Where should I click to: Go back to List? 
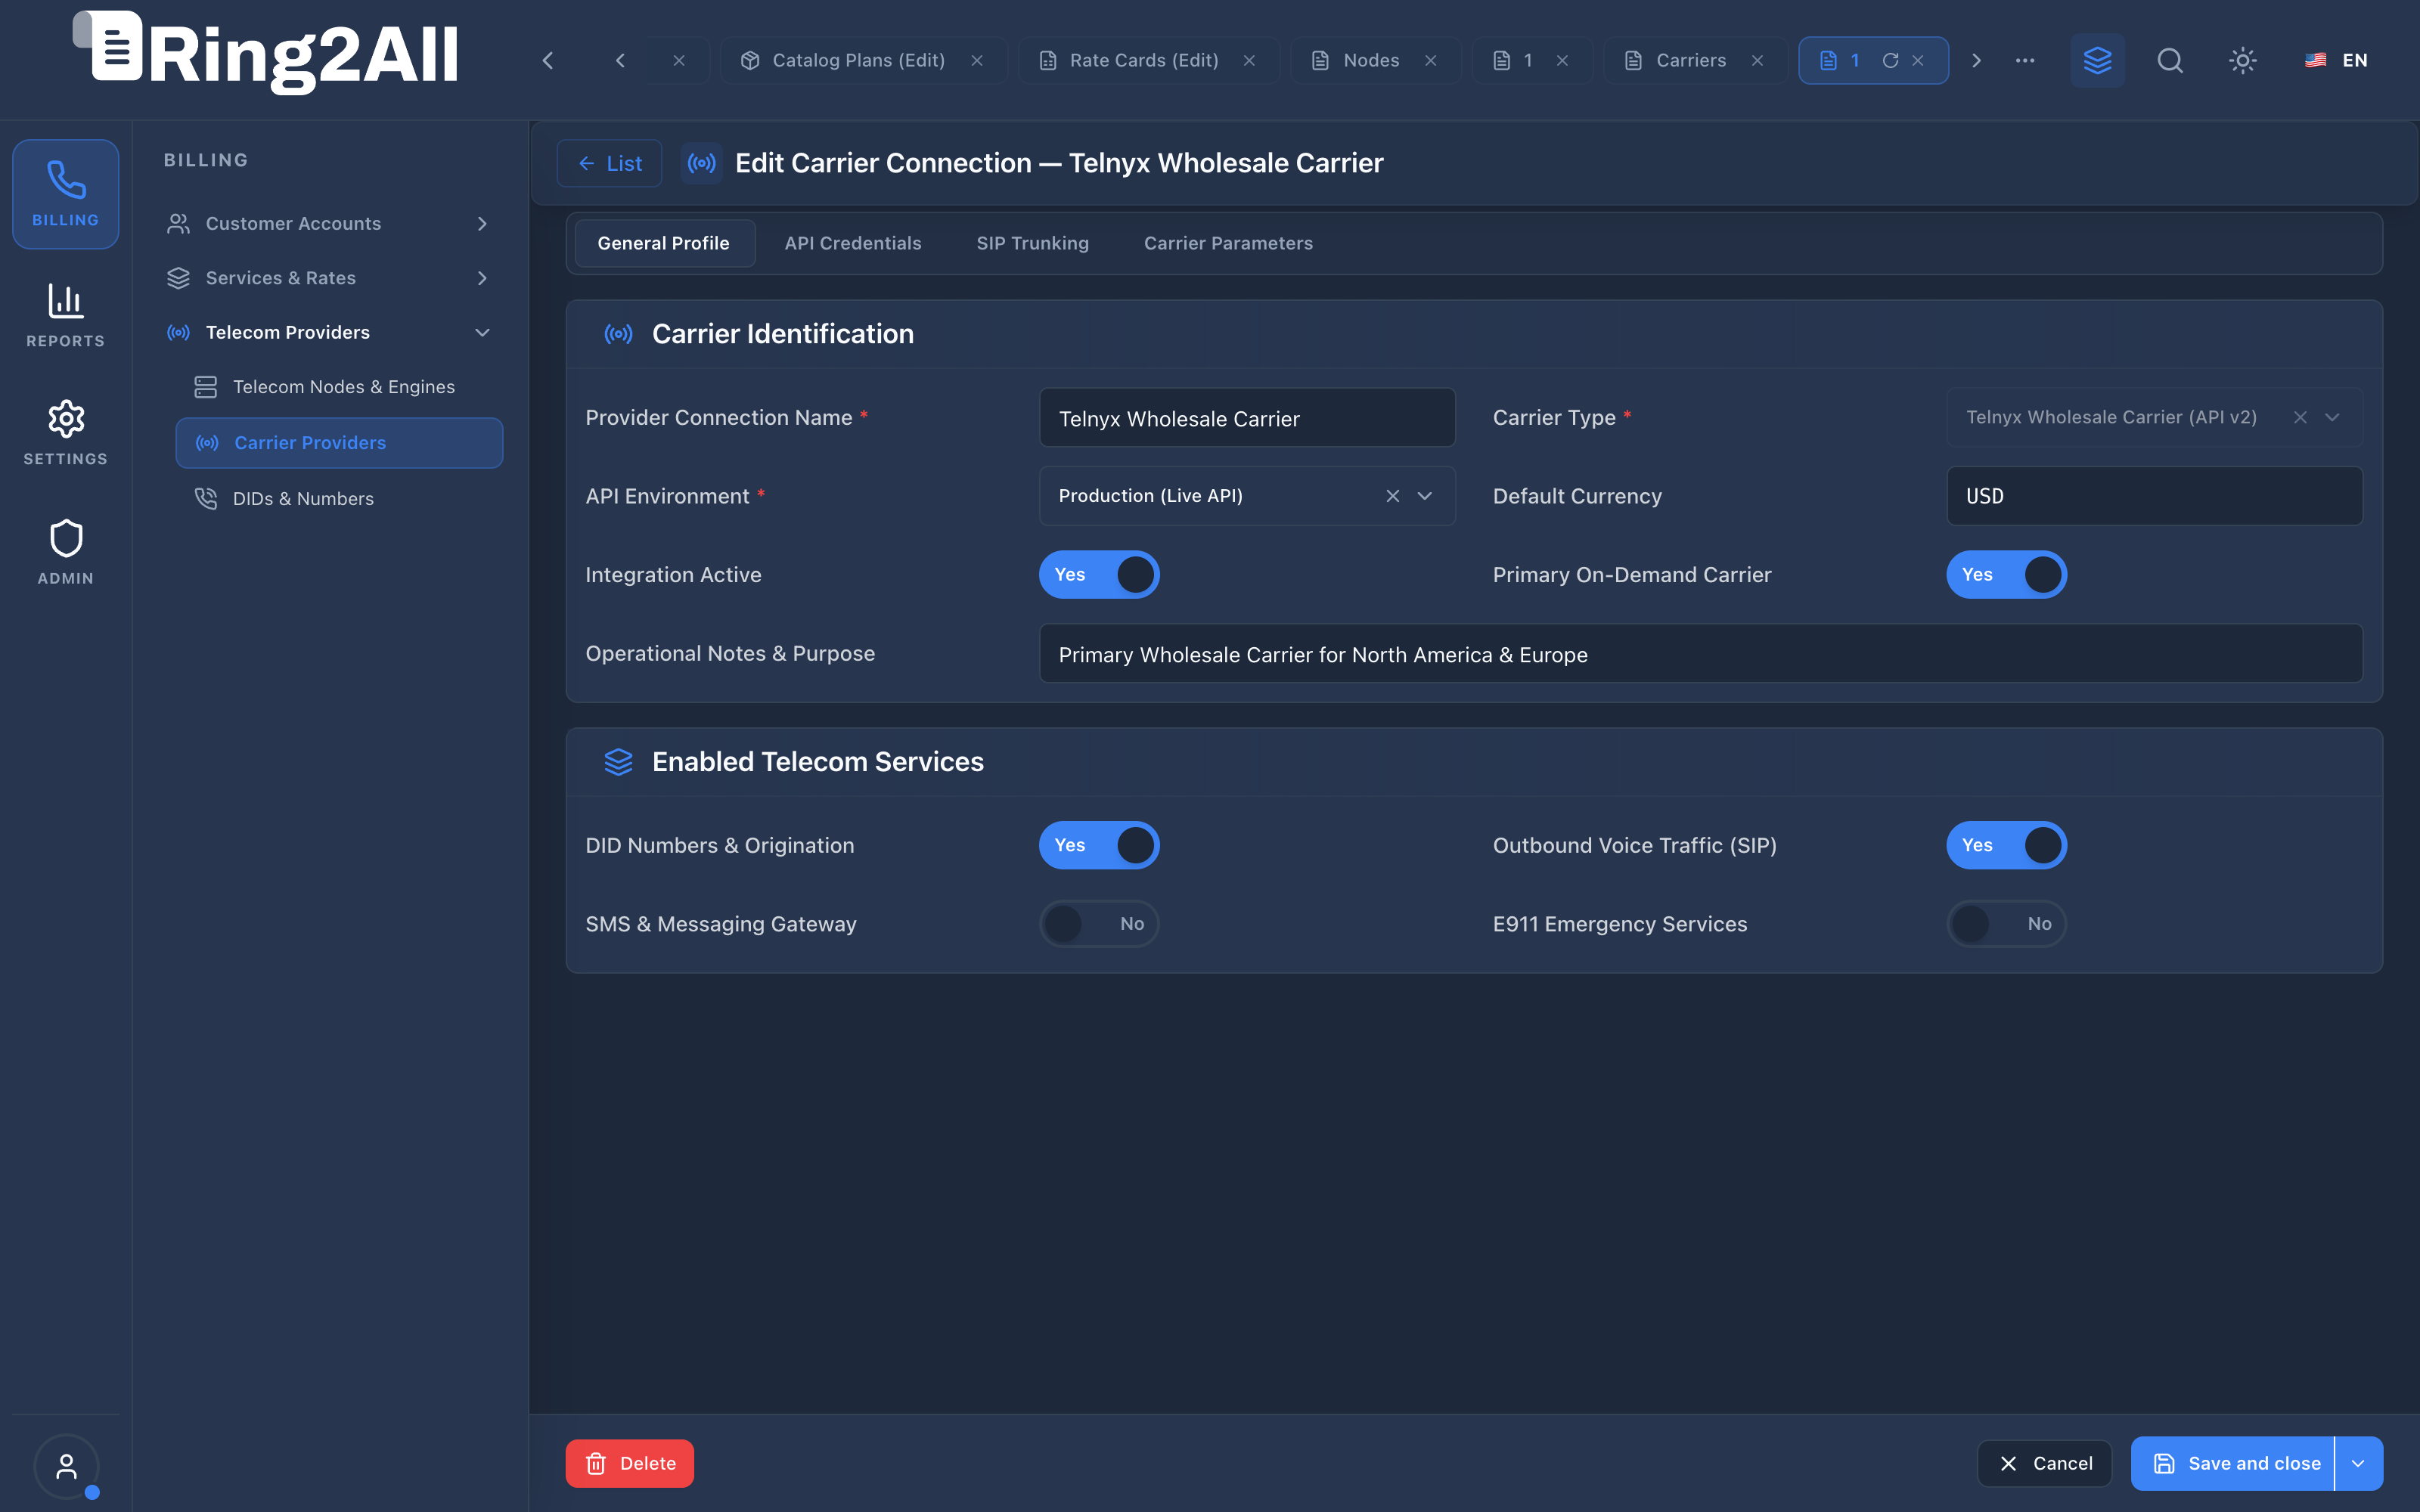point(610,163)
